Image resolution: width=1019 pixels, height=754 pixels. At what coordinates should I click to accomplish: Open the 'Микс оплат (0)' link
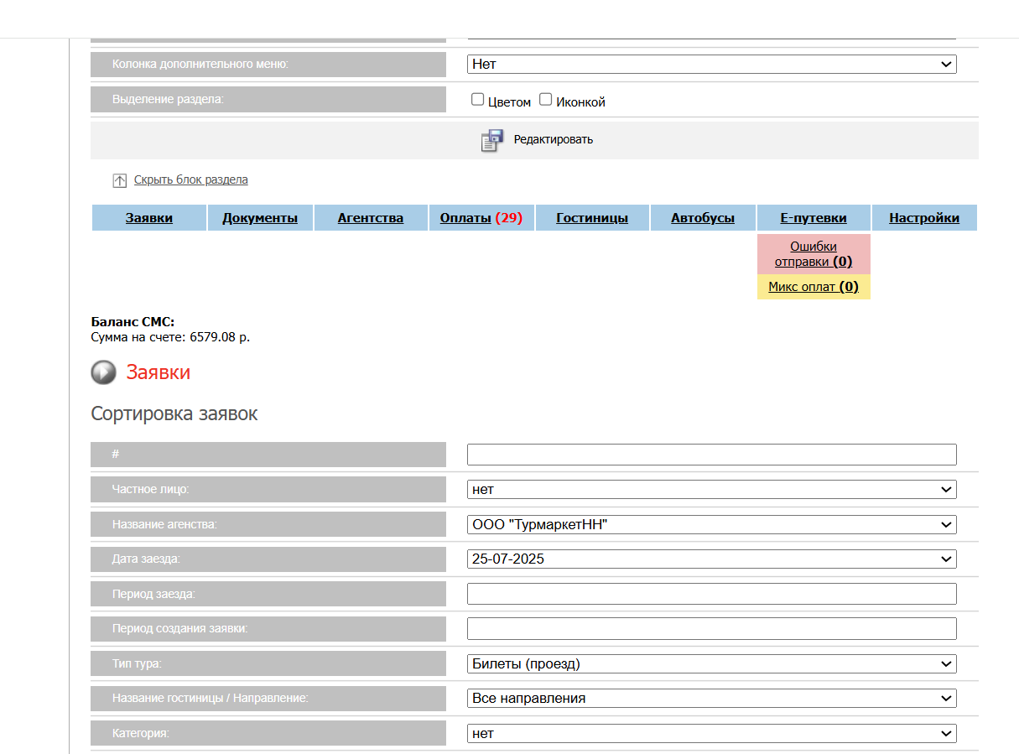click(x=814, y=287)
